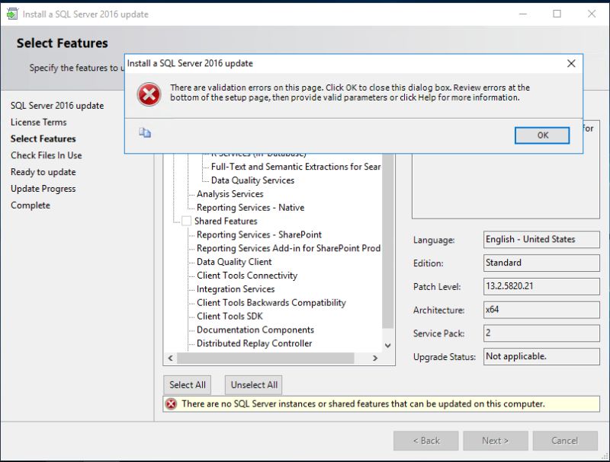Image resolution: width=610 pixels, height=462 pixels.
Task: Close the error dialog with the X button
Action: 571,64
